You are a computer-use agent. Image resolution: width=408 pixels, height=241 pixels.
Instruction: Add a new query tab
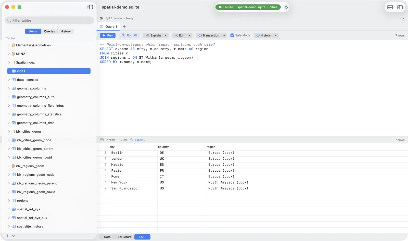pyautogui.click(x=124, y=27)
